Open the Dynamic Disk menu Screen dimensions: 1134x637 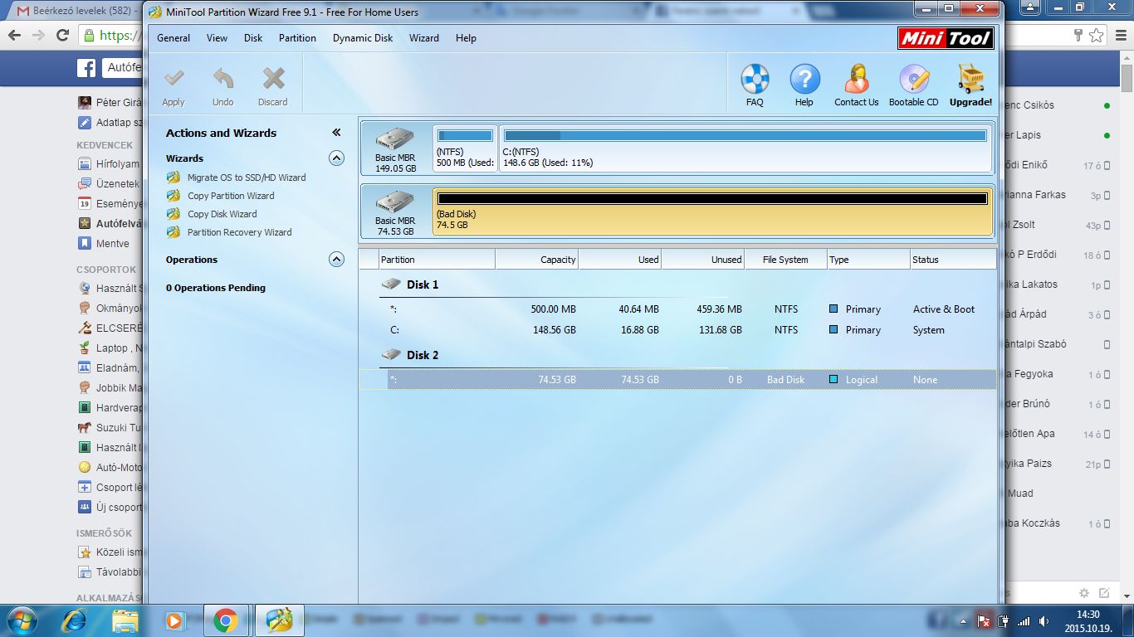point(363,38)
